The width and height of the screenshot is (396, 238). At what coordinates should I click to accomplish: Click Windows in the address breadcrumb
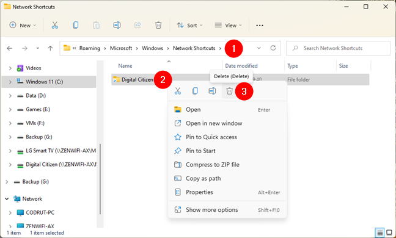[153, 48]
